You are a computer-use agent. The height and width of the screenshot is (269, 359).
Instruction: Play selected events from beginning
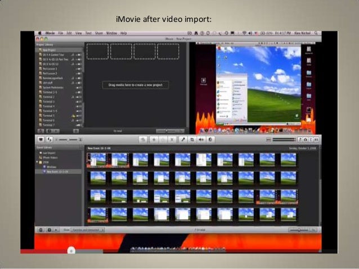pyautogui.click(x=56, y=230)
